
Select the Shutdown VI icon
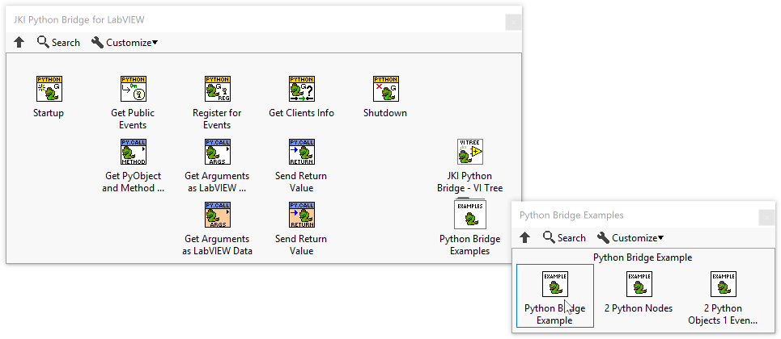click(x=385, y=89)
